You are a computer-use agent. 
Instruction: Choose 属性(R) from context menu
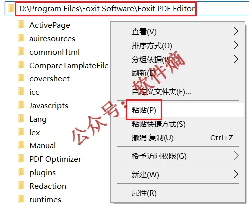tap(177, 193)
